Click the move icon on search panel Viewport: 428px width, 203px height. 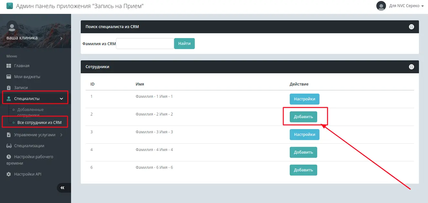pos(411,27)
